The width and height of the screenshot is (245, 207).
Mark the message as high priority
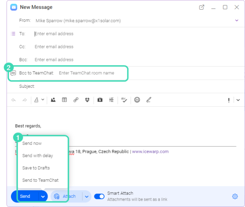click(229, 100)
